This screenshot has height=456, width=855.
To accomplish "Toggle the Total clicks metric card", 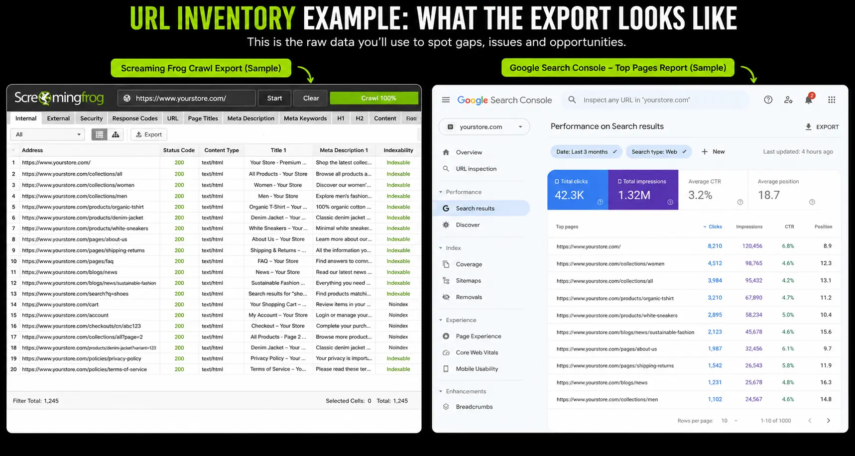I will pyautogui.click(x=578, y=190).
